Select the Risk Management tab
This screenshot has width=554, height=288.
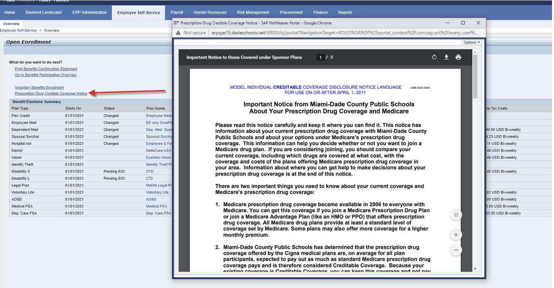[x=253, y=12]
